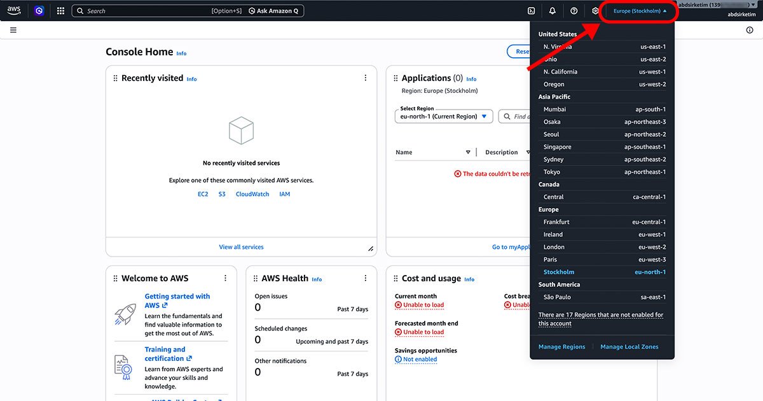Open the help question mark icon
763x401 pixels.
click(x=574, y=11)
